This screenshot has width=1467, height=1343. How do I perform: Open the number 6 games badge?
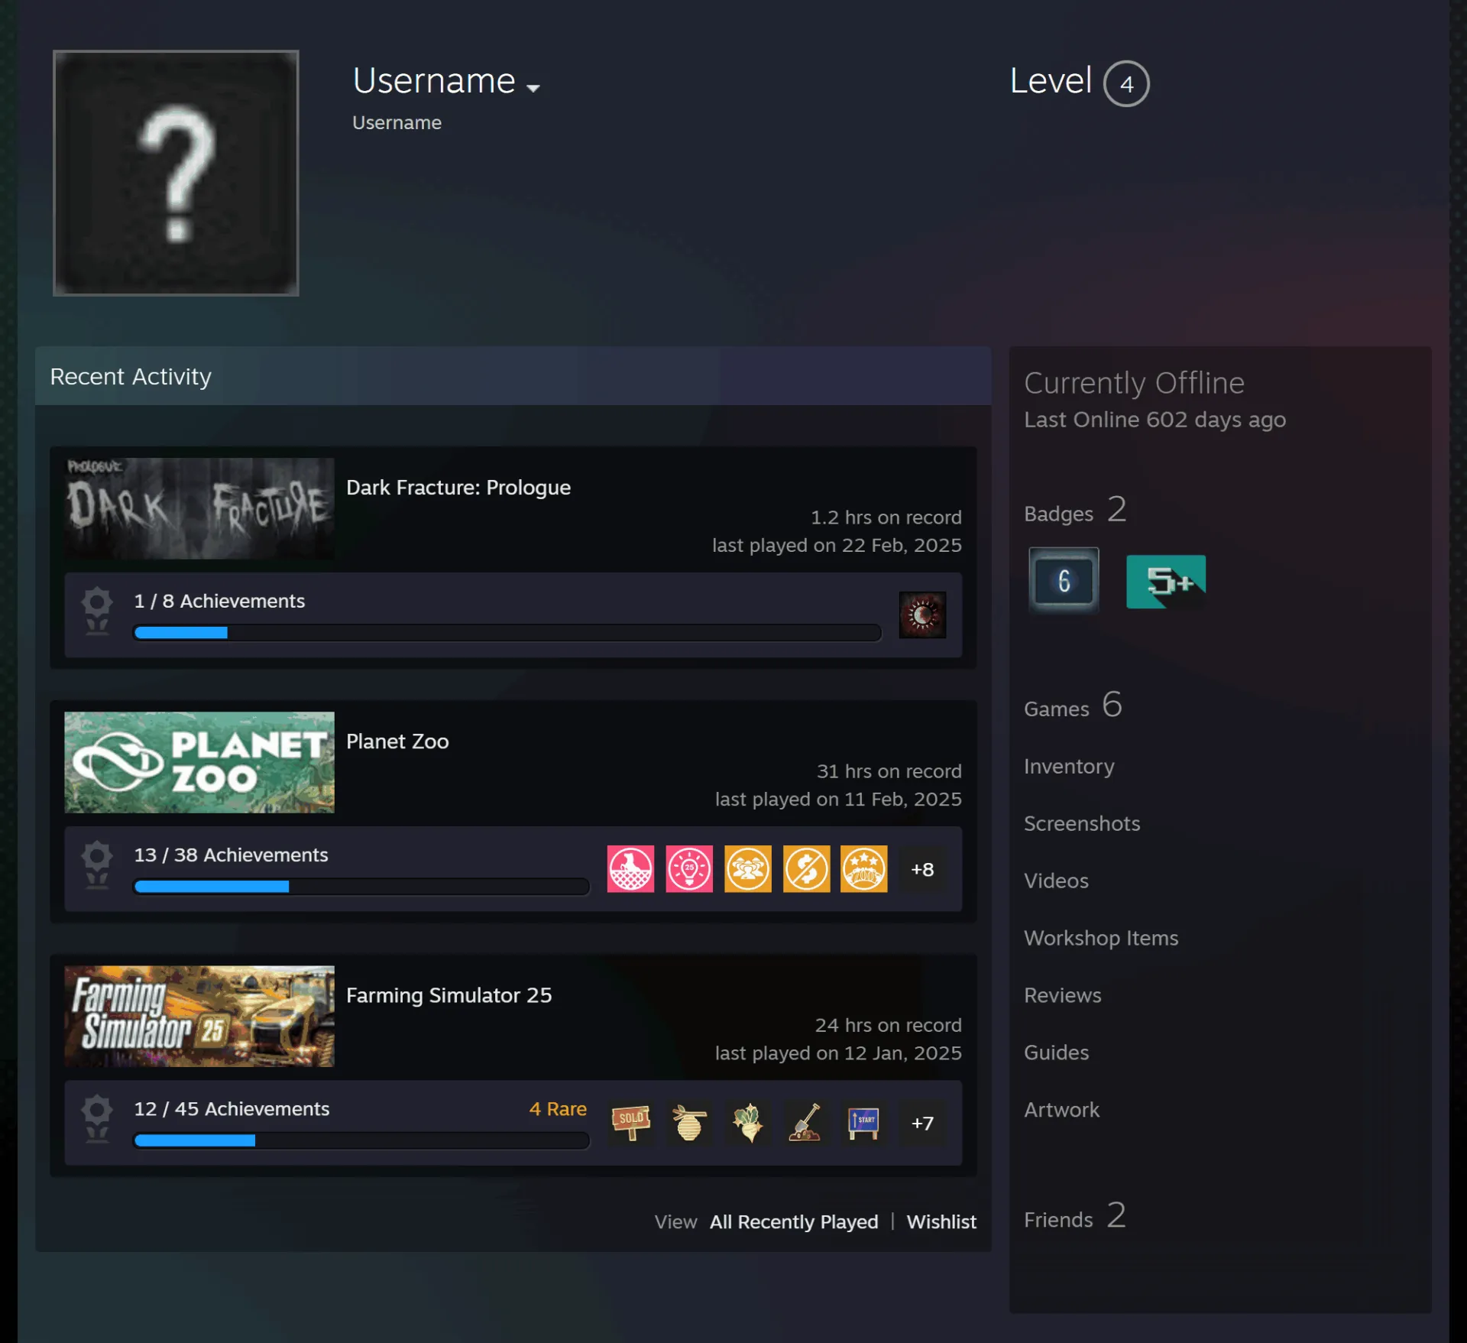tap(1064, 580)
